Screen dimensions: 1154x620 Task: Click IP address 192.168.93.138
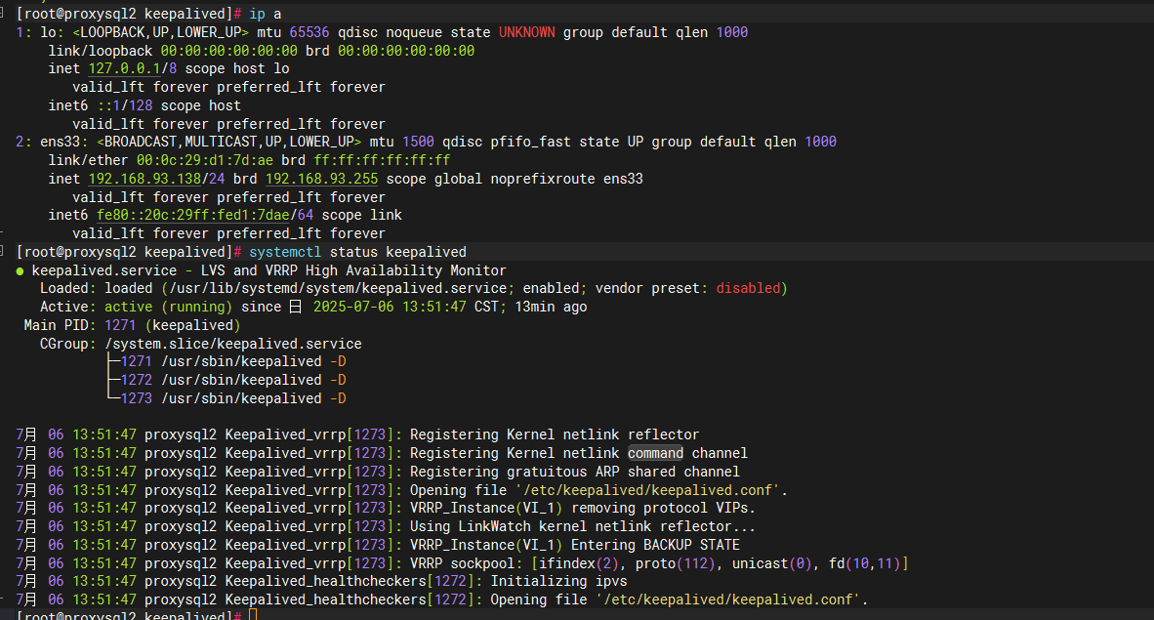(x=145, y=179)
